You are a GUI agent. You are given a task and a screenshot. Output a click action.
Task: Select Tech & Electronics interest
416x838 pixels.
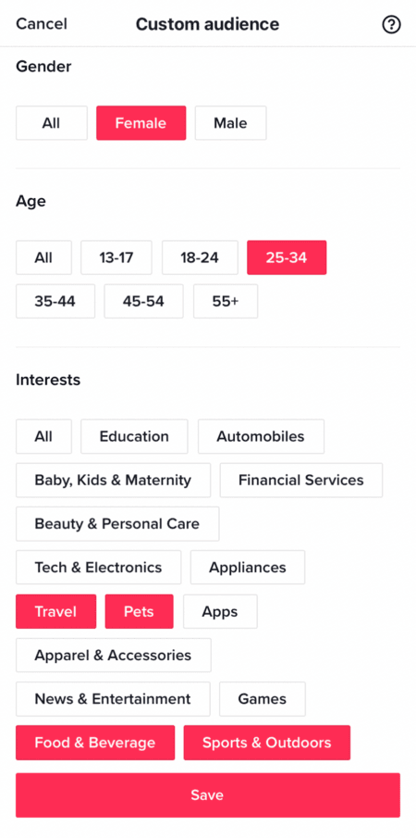[99, 567]
